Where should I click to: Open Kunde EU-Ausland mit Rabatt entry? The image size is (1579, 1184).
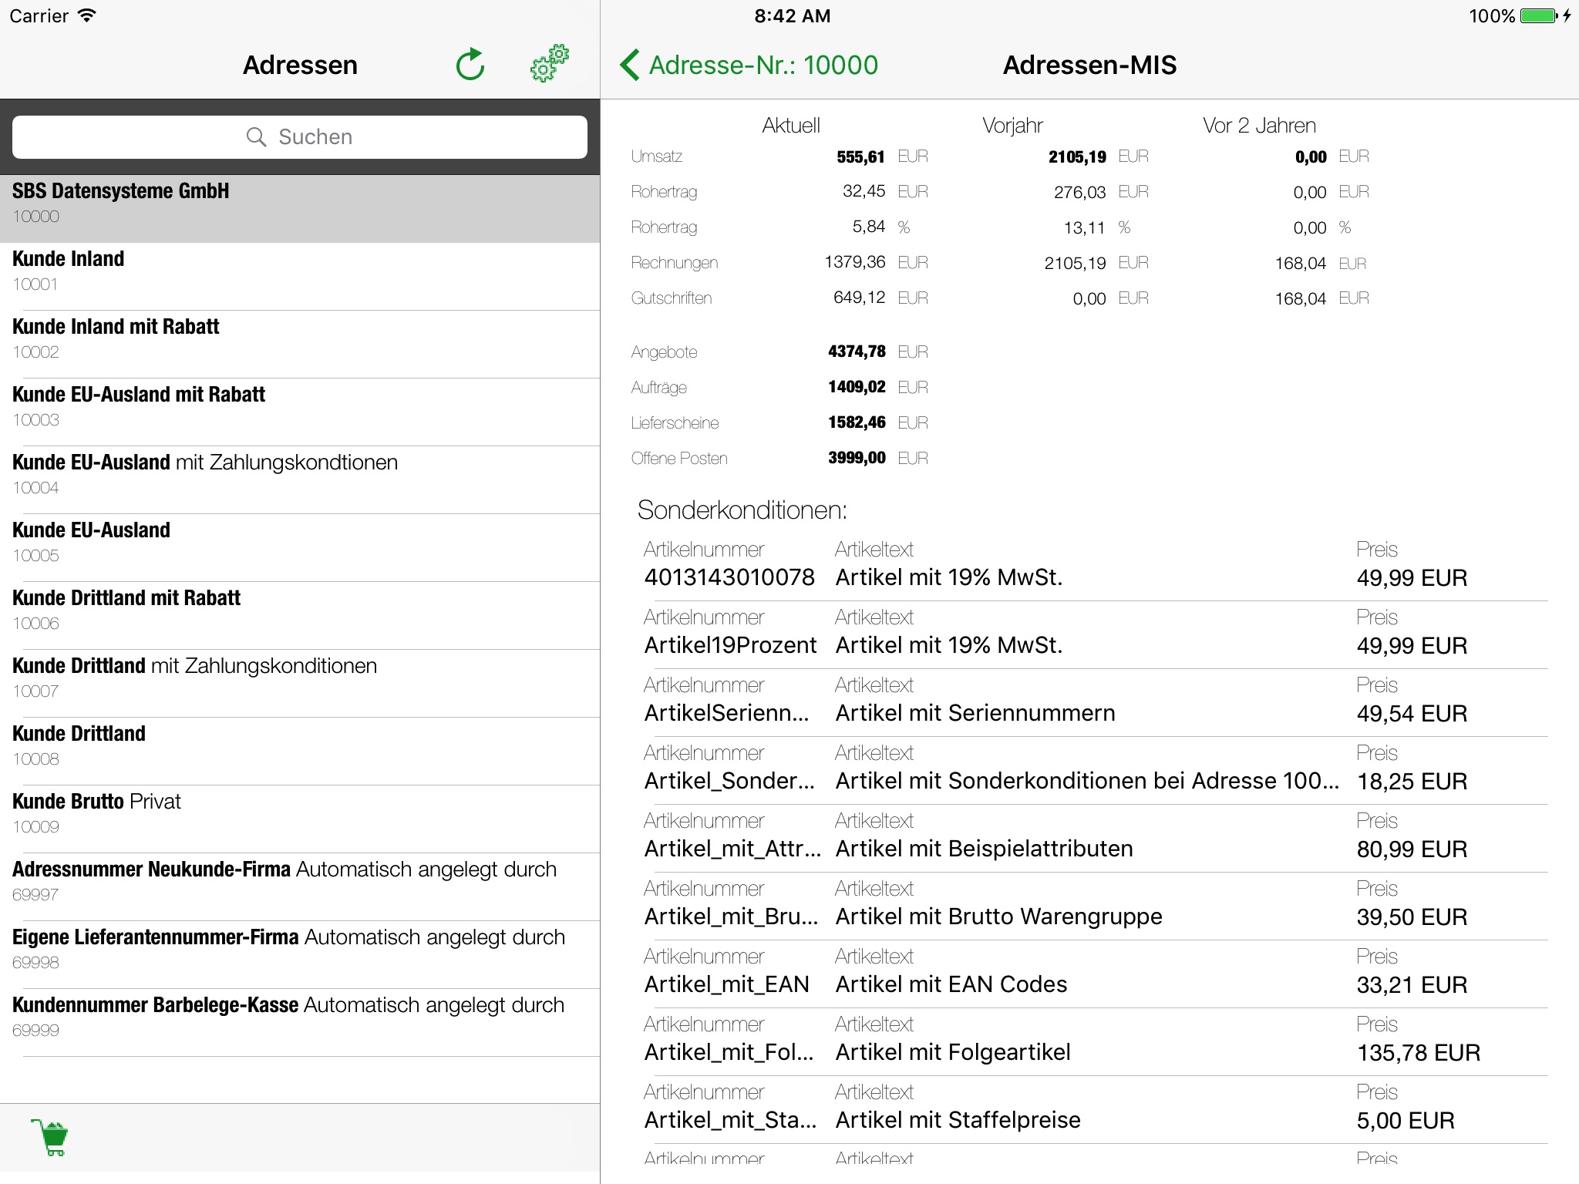(x=300, y=412)
